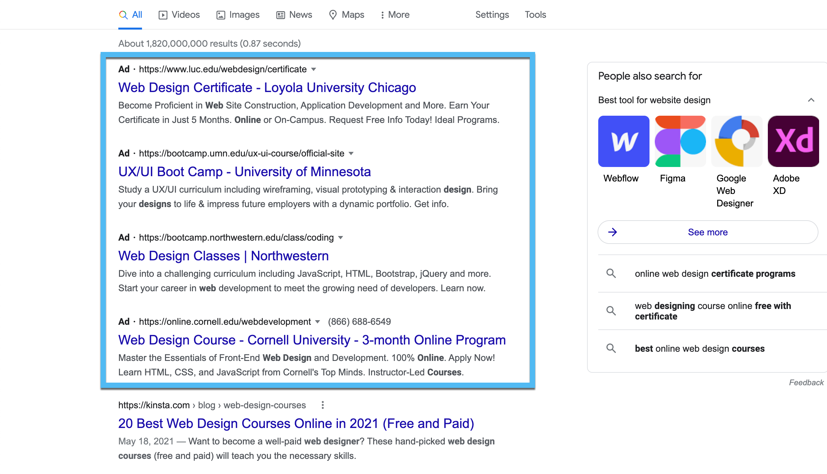Click the bootcamp.northwestern.edu/class/coding URL
The height and width of the screenshot is (474, 827).
(x=236, y=237)
